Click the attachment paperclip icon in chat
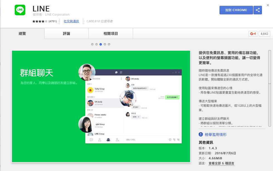This screenshot has width=273, height=171. pyautogui.click(x=174, y=140)
